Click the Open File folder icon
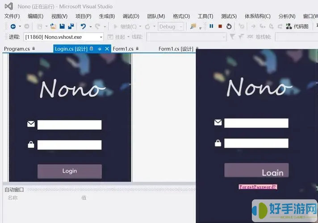The width and height of the screenshot is (318, 223). pos(53,26)
